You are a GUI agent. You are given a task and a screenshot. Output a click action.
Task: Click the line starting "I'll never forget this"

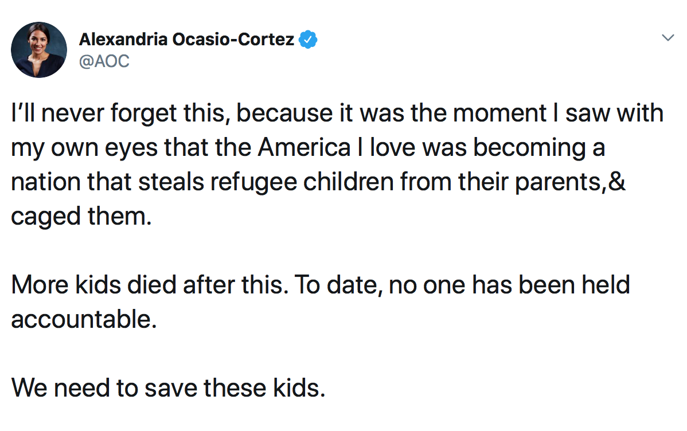click(x=337, y=113)
